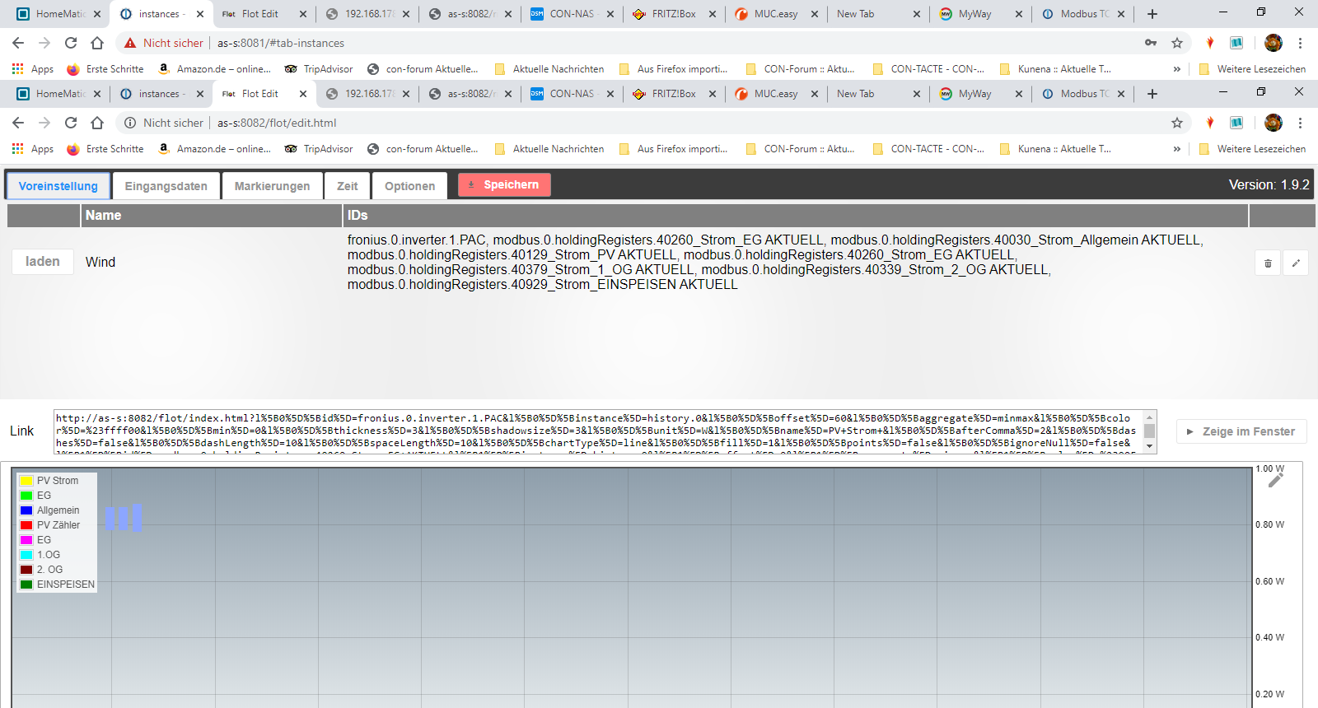This screenshot has height=708, width=1318.
Task: Open Weitere Lesezeichen folder in upper window
Action: [1253, 69]
